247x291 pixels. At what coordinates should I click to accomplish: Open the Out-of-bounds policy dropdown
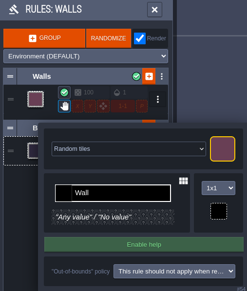click(x=174, y=272)
